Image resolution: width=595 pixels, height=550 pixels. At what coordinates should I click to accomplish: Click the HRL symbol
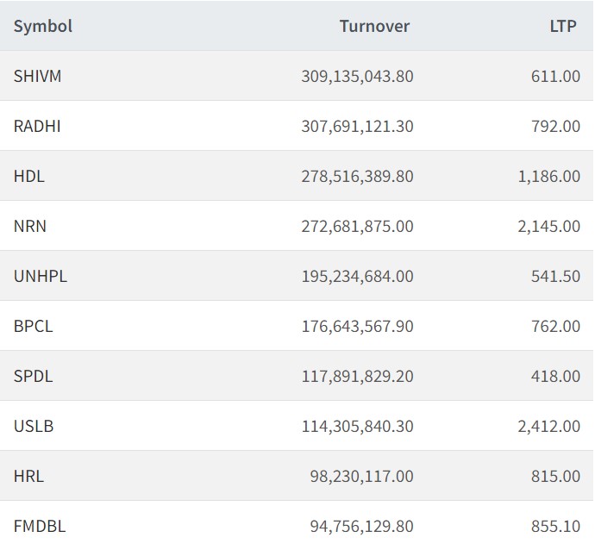pyautogui.click(x=28, y=476)
